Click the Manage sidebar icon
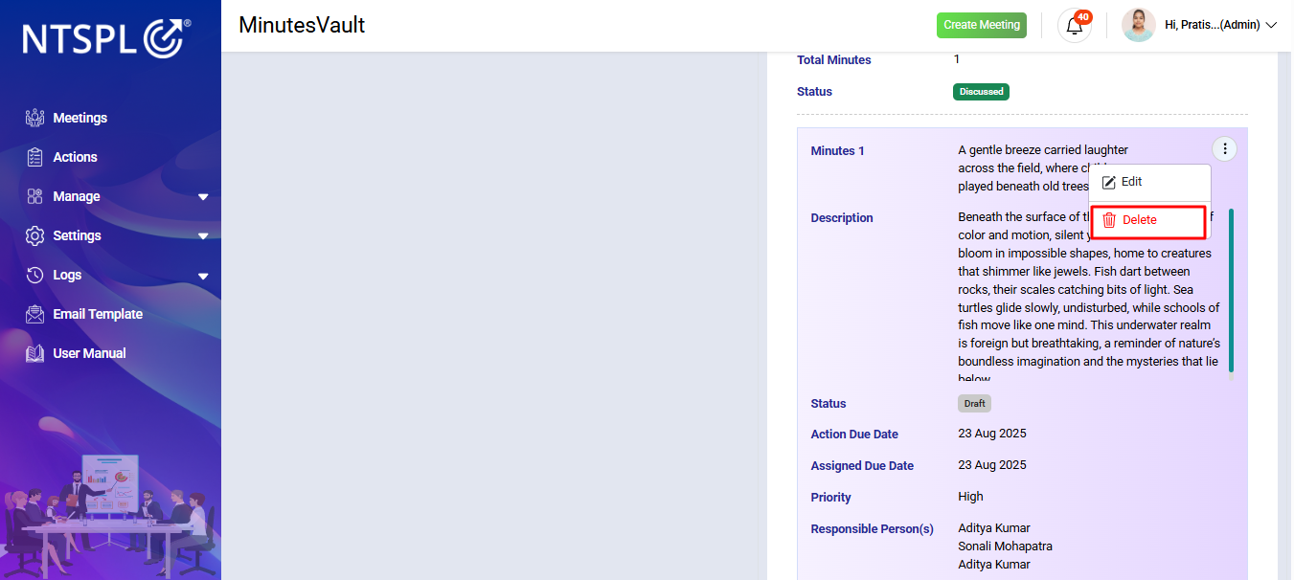This screenshot has width=1294, height=580. [35, 196]
